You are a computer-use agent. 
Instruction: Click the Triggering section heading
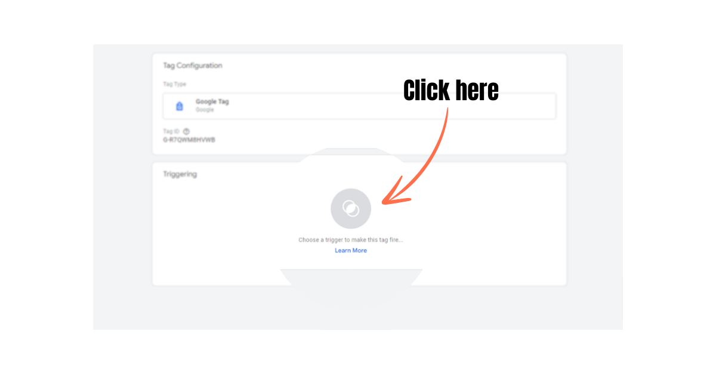180,175
